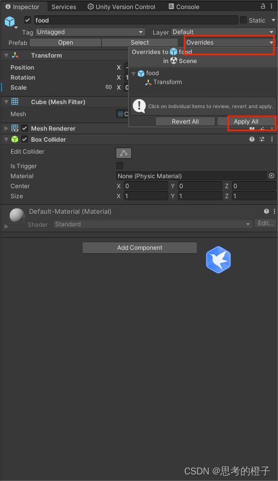Click the food name input field

(x=136, y=20)
